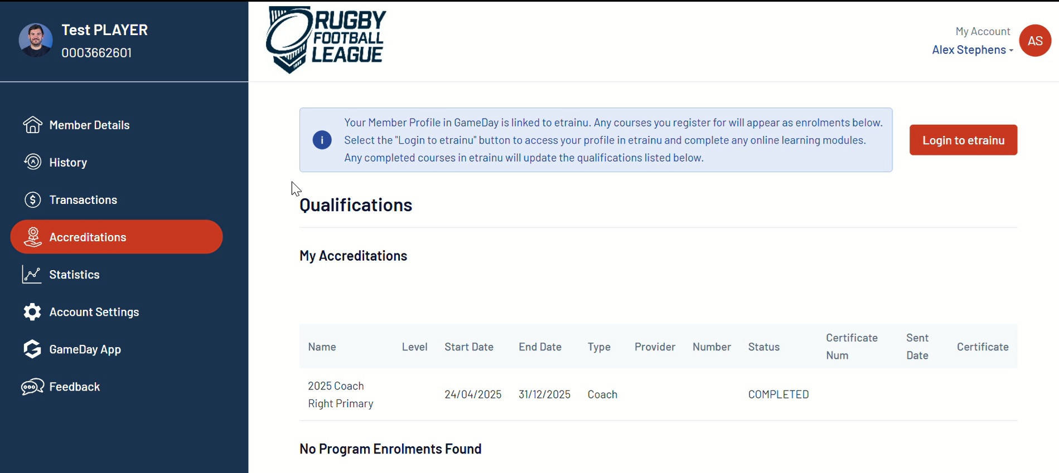Screen dimensions: 1059x473
Task: Click the Account Settings gear icon
Action: pos(32,312)
